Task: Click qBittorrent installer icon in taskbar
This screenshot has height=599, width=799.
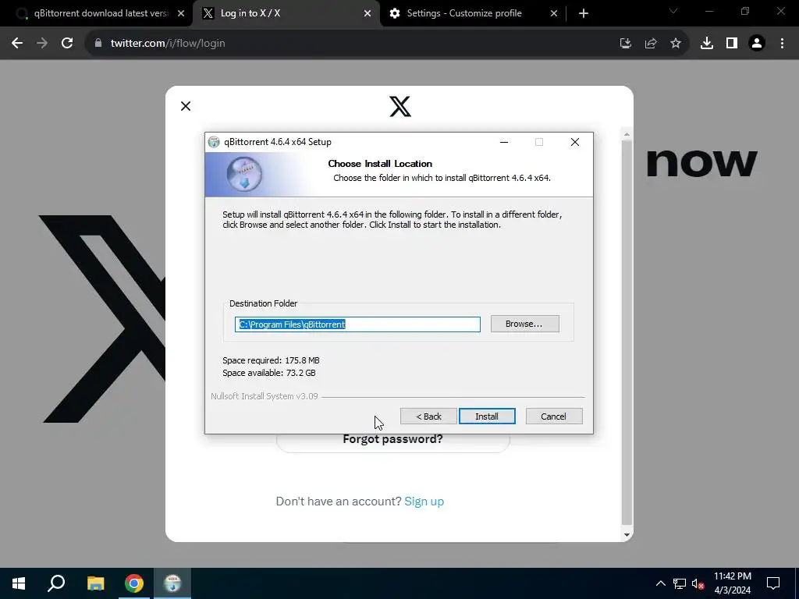Action: point(172,583)
